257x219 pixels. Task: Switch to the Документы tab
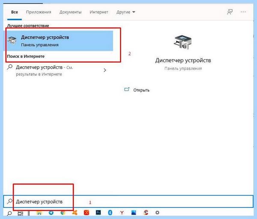(71, 12)
